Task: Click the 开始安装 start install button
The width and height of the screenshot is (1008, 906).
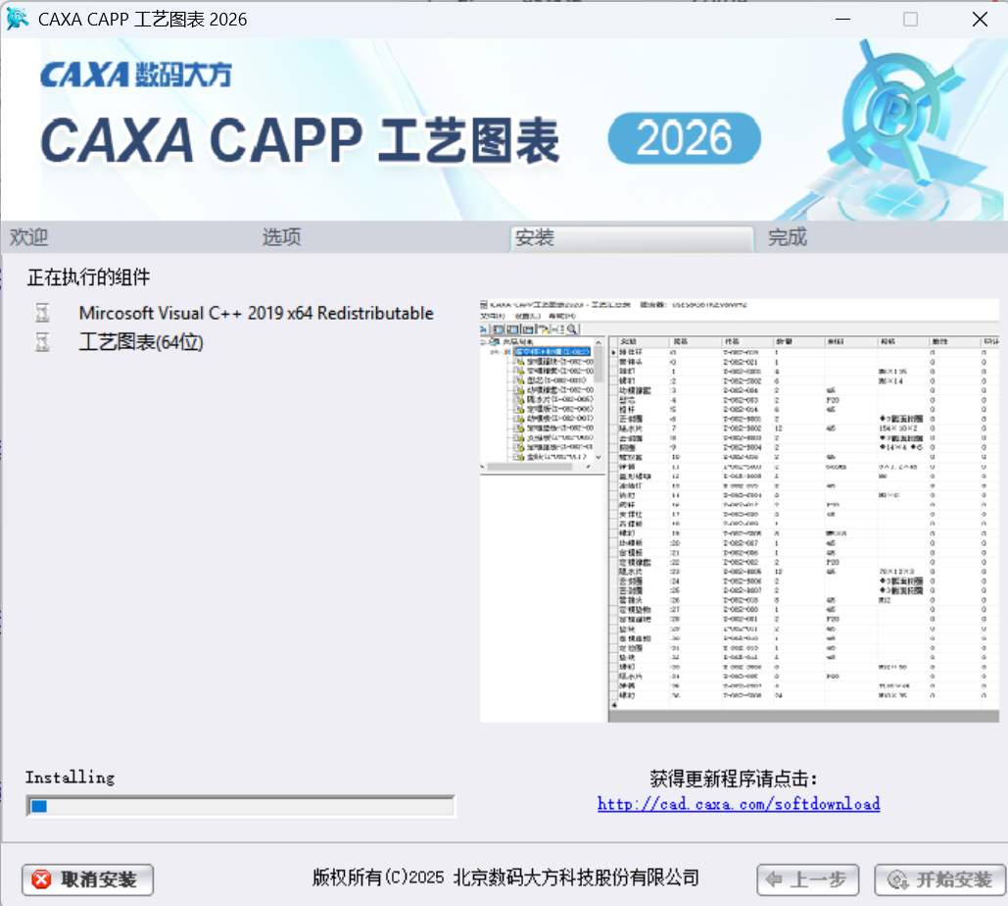Action: pos(939,880)
